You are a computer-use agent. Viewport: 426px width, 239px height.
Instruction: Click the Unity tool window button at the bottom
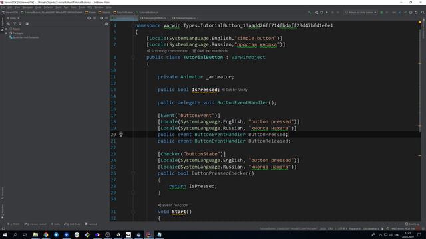click(55, 224)
